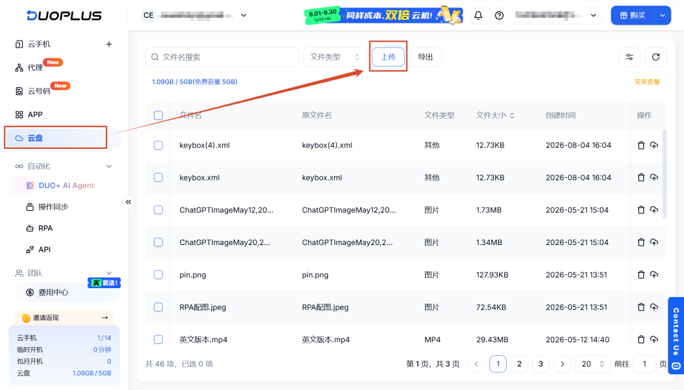Add a cloud phone with plus icon
The image size is (684, 390).
109,44
